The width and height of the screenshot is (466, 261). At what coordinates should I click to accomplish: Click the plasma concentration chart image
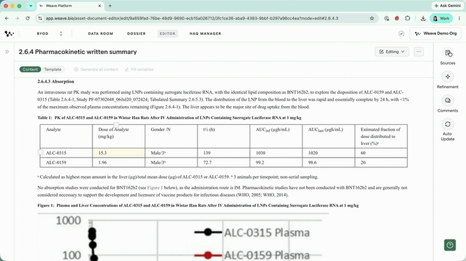point(183,237)
